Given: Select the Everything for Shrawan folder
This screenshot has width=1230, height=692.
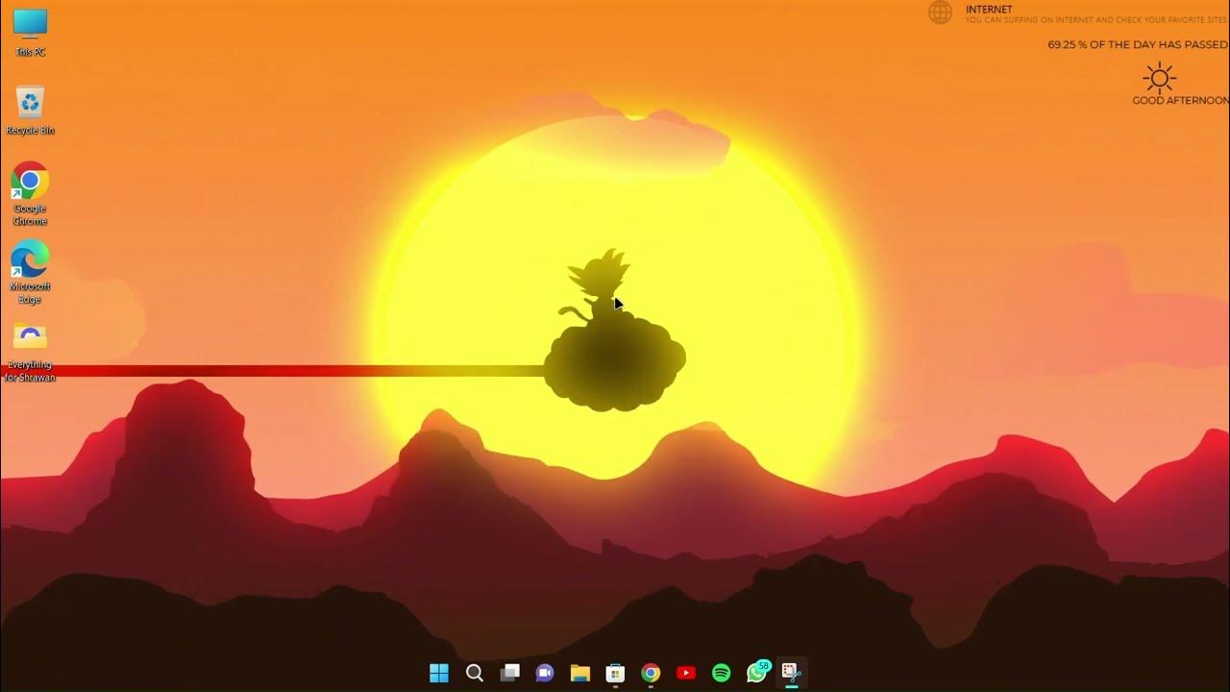Looking at the screenshot, I should pyautogui.click(x=30, y=352).
